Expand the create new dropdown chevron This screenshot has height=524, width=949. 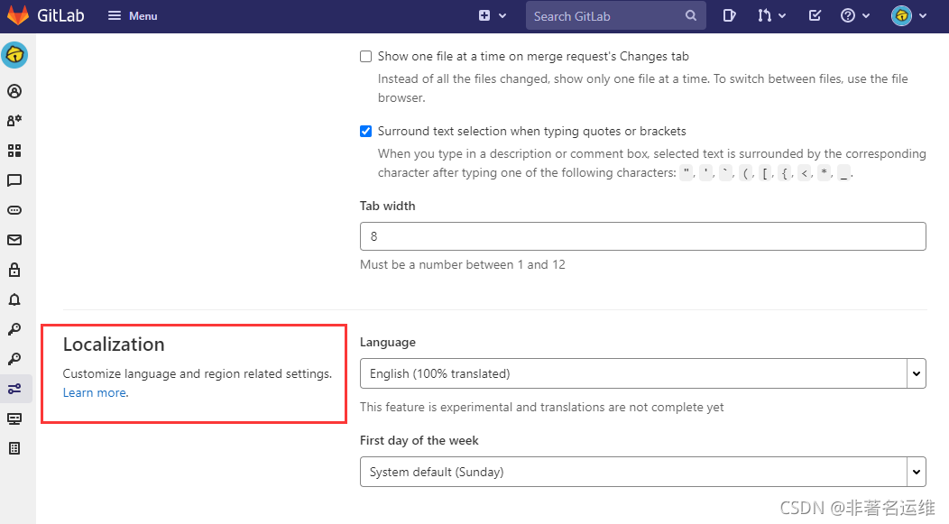click(x=502, y=15)
